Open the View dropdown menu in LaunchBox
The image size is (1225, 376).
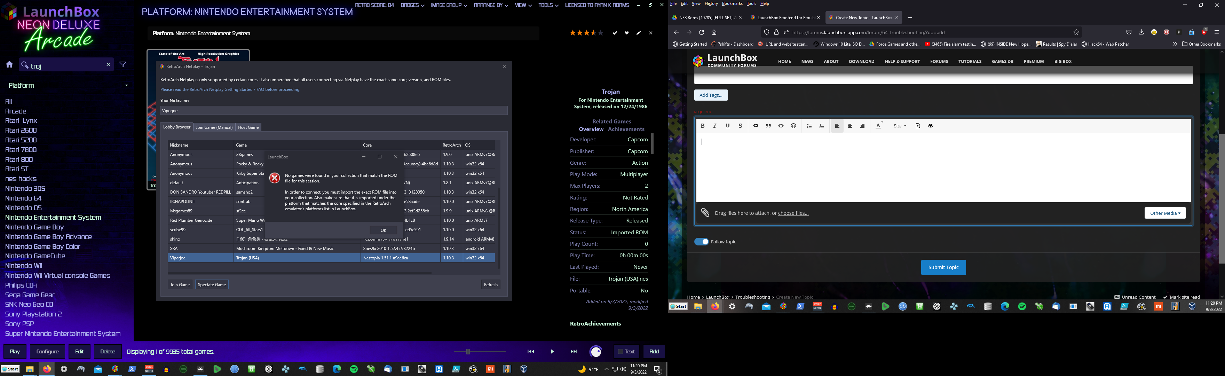pos(523,5)
